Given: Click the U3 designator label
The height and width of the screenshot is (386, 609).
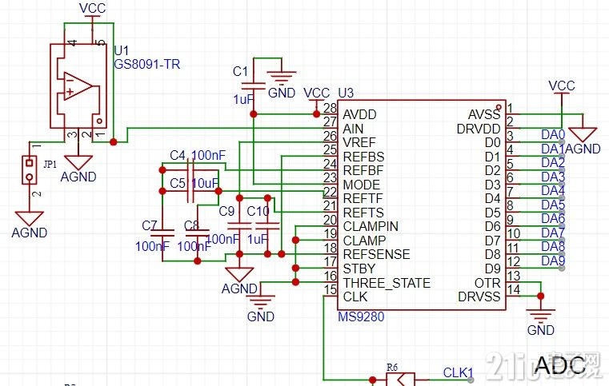Looking at the screenshot, I should click(346, 94).
